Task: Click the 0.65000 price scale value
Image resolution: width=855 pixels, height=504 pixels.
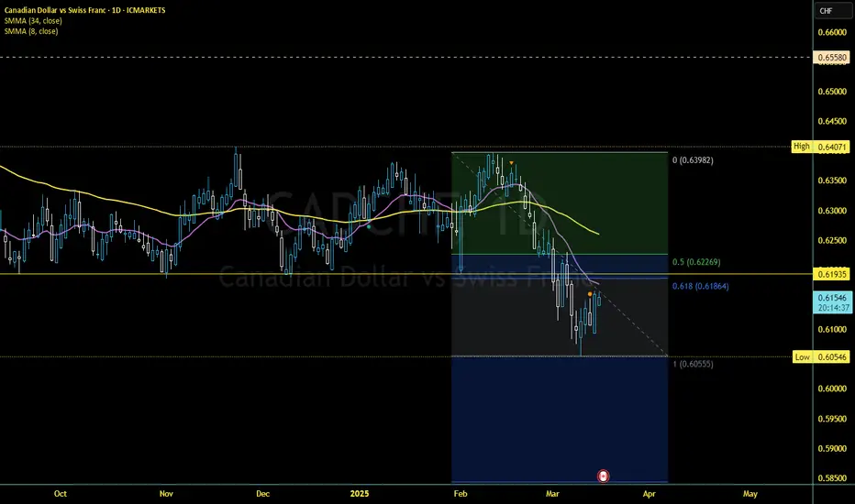Action: (x=832, y=92)
